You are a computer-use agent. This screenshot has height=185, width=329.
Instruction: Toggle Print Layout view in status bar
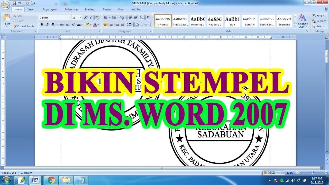[x=265, y=173]
